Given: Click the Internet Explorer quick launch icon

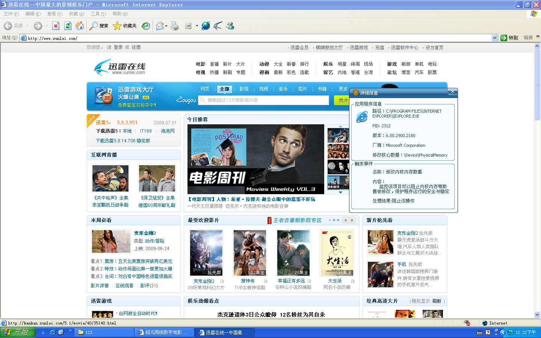Looking at the screenshot, I should coord(52,332).
